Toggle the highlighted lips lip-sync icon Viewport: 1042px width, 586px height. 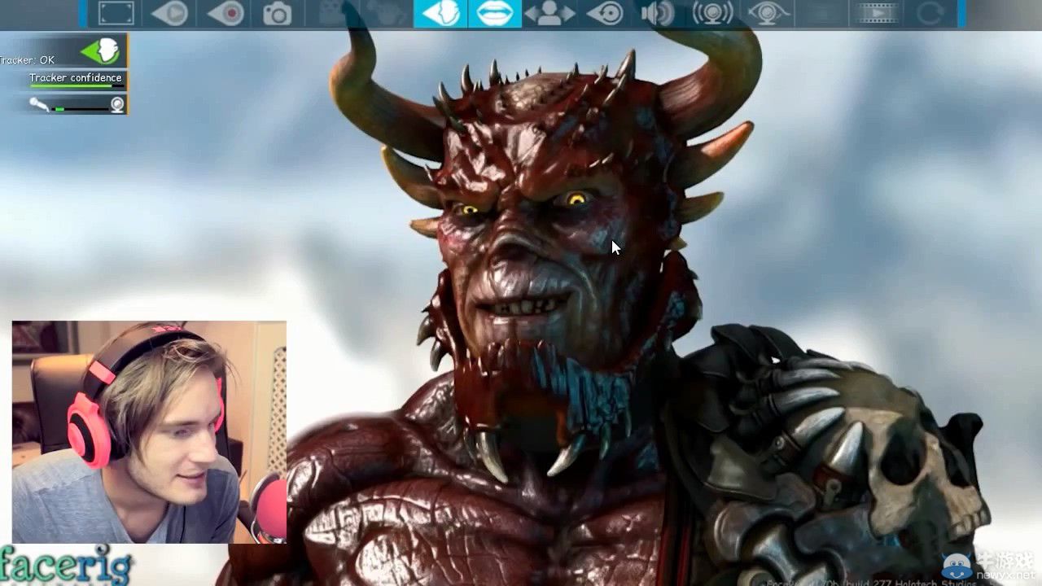coord(495,13)
